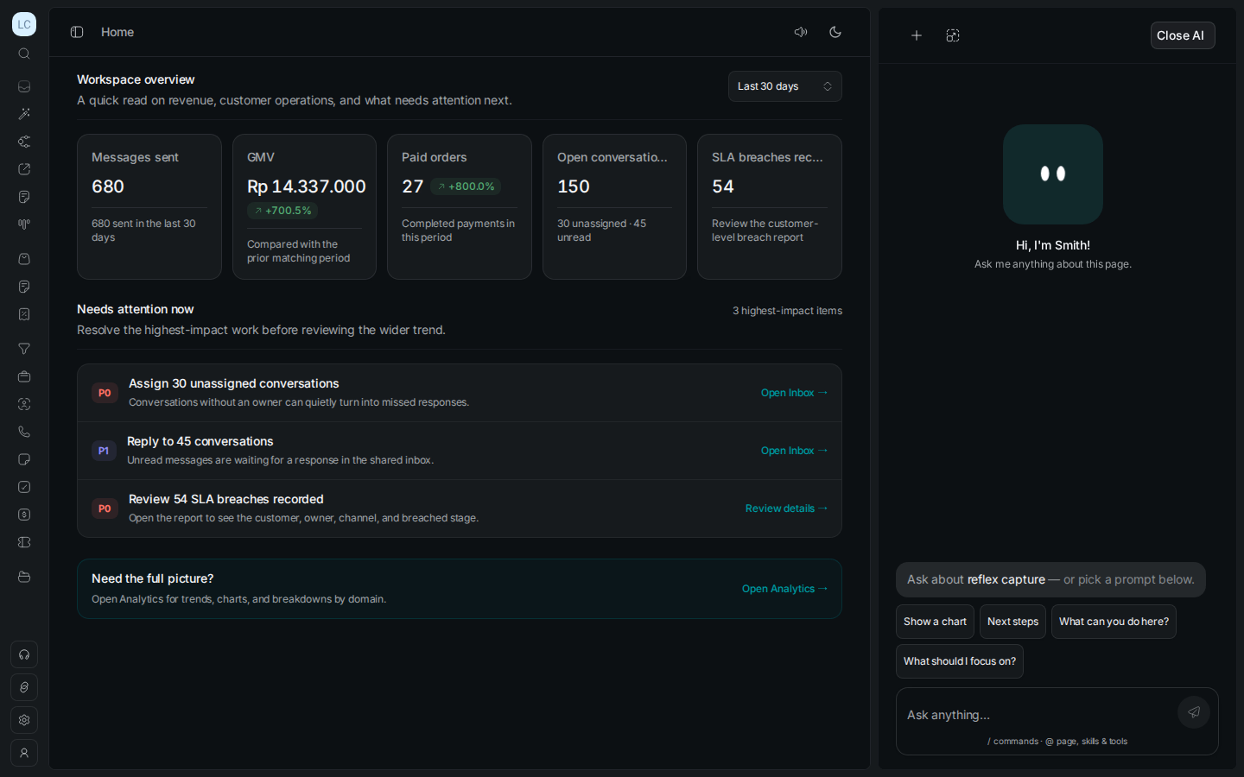Open the phone calls icon in sidebar

click(24, 432)
